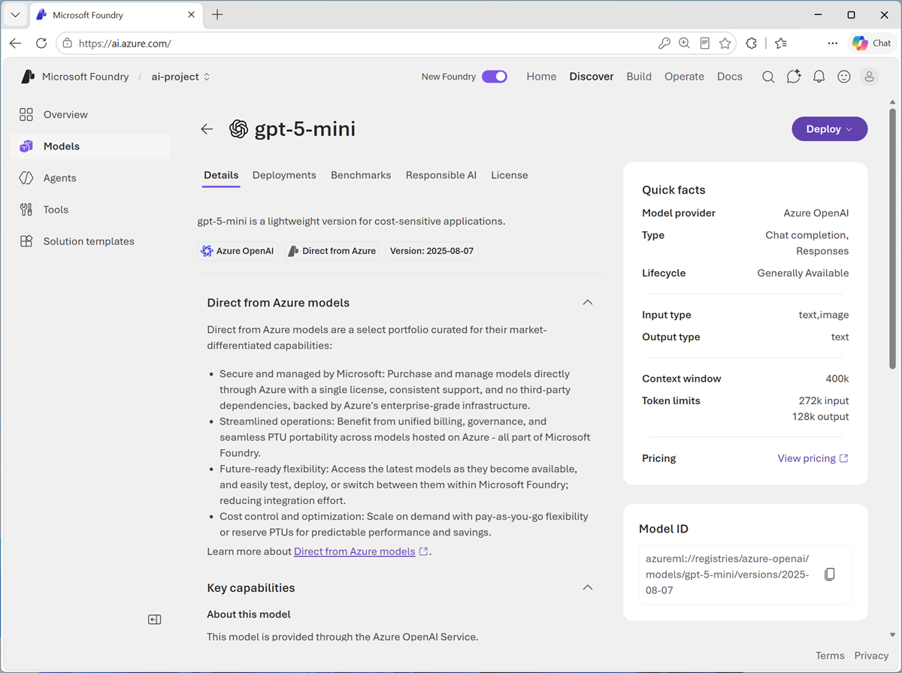Click the Azure OpenAI tag
The height and width of the screenshot is (673, 902).
pyautogui.click(x=238, y=251)
